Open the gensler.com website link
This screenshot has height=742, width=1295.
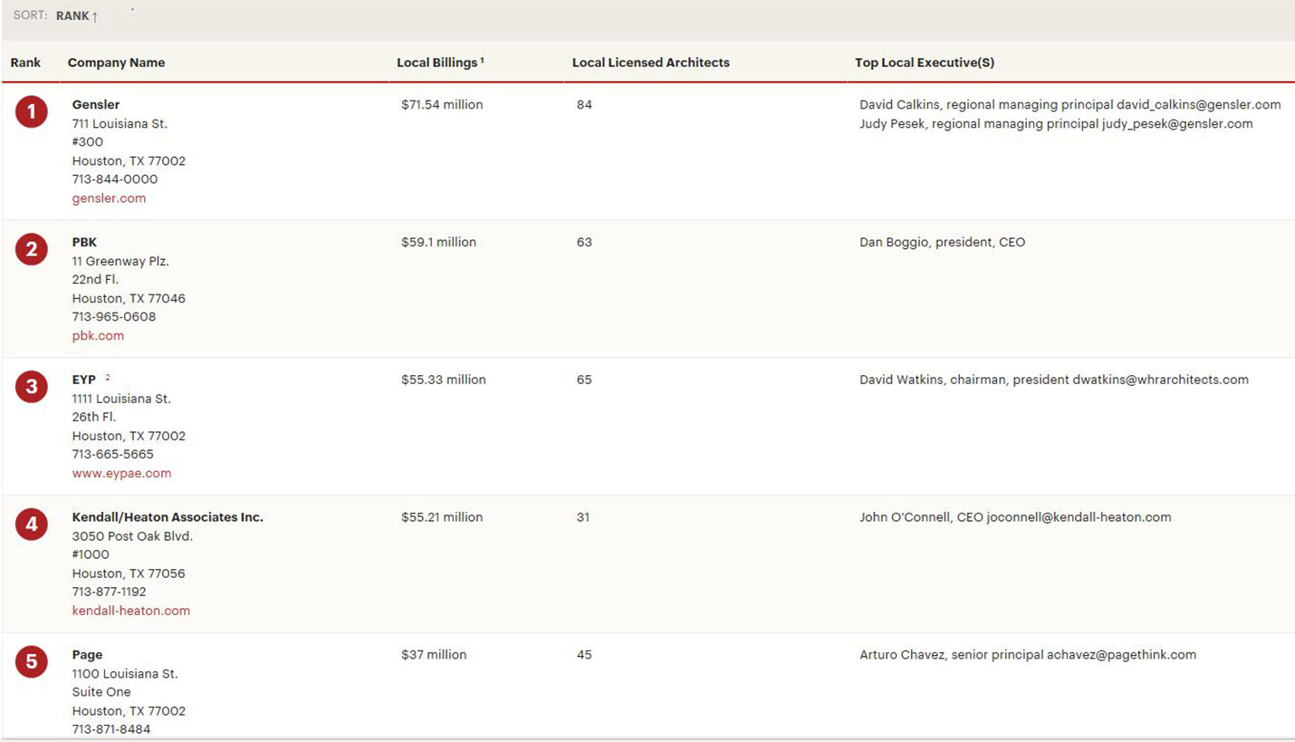[x=109, y=198]
